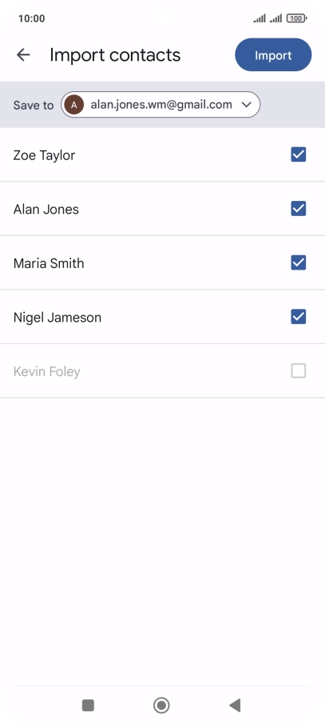Check the Kevin Foley checkbox
Screen dimensions: 325x725
(298, 371)
